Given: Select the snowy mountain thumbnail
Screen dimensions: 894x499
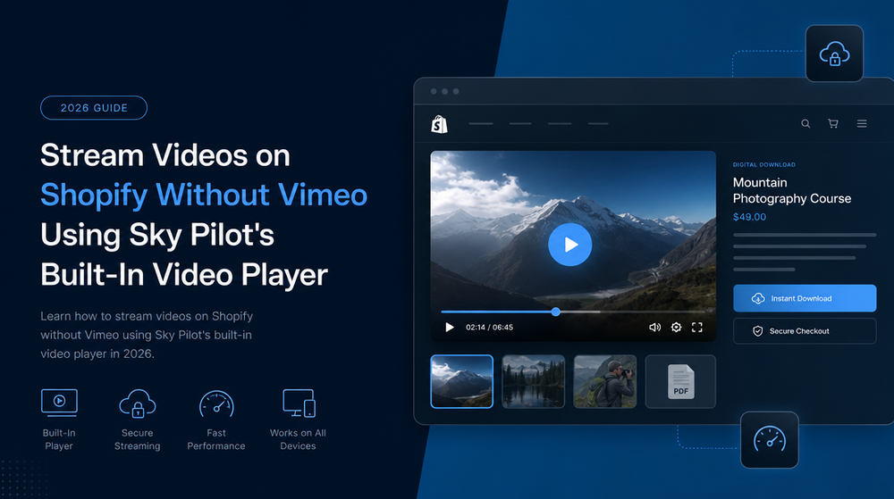Looking at the screenshot, I should pyautogui.click(x=462, y=381).
